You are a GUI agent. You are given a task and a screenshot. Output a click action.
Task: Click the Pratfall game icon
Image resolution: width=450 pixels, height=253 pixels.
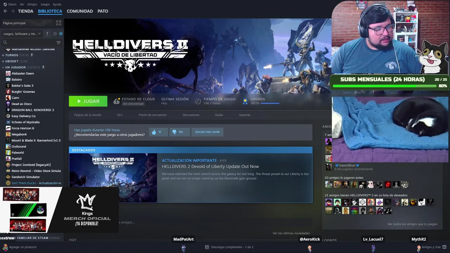[8, 159]
